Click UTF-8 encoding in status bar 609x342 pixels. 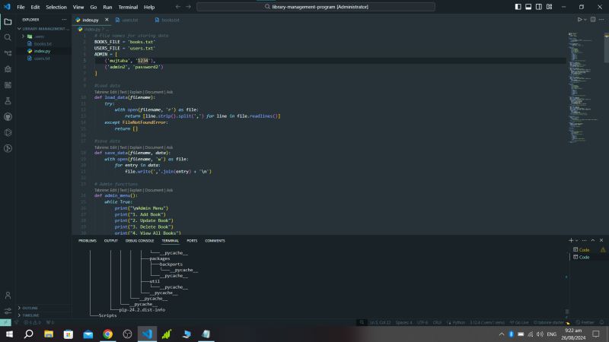tap(422, 322)
